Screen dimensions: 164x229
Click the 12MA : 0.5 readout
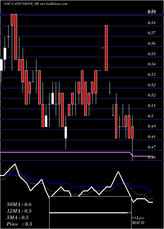click(x=19, y=211)
